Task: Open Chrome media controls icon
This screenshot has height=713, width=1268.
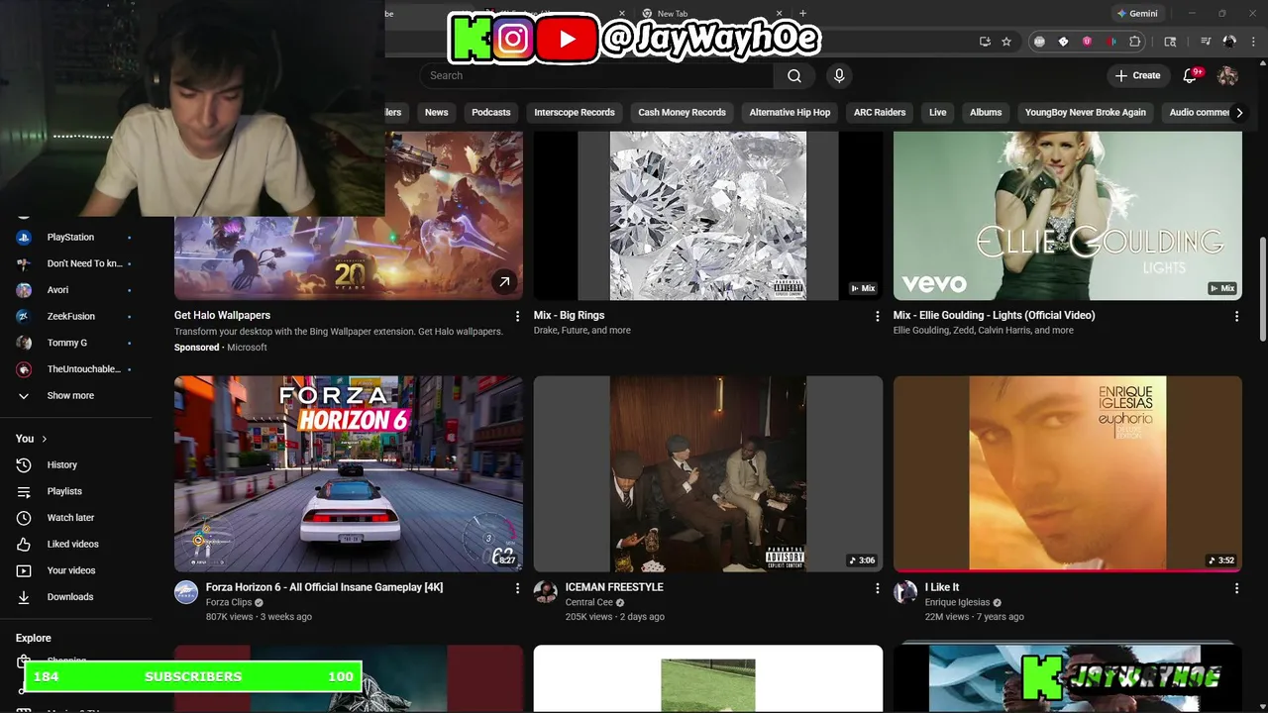Action: click(1206, 42)
